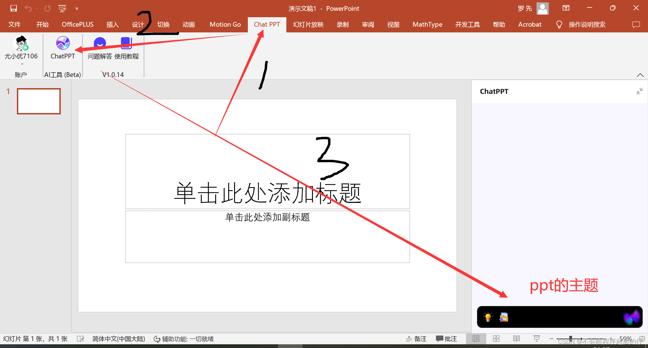The image size is (648, 348).
Task: Click the file upload icon in ChatPPT input bar
Action: (x=504, y=317)
